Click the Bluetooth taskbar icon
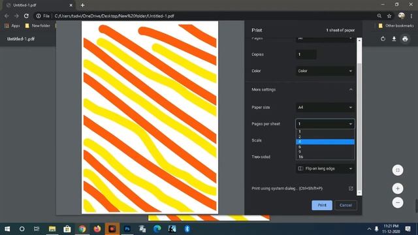This screenshot has width=418, height=235. [187, 229]
